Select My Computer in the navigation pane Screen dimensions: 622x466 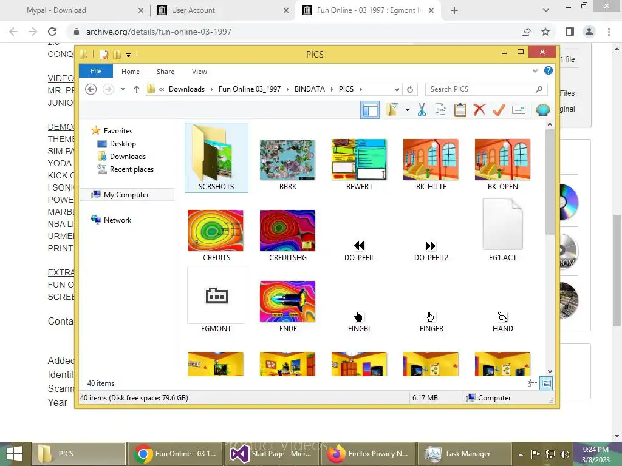(x=127, y=195)
